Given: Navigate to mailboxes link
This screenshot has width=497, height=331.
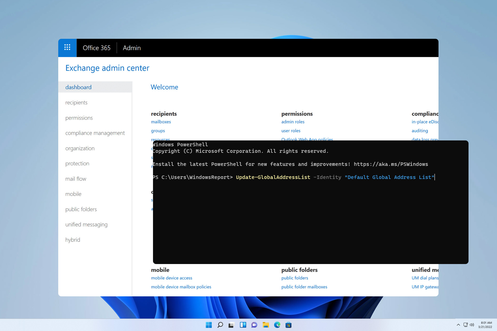Looking at the screenshot, I should tap(160, 122).
